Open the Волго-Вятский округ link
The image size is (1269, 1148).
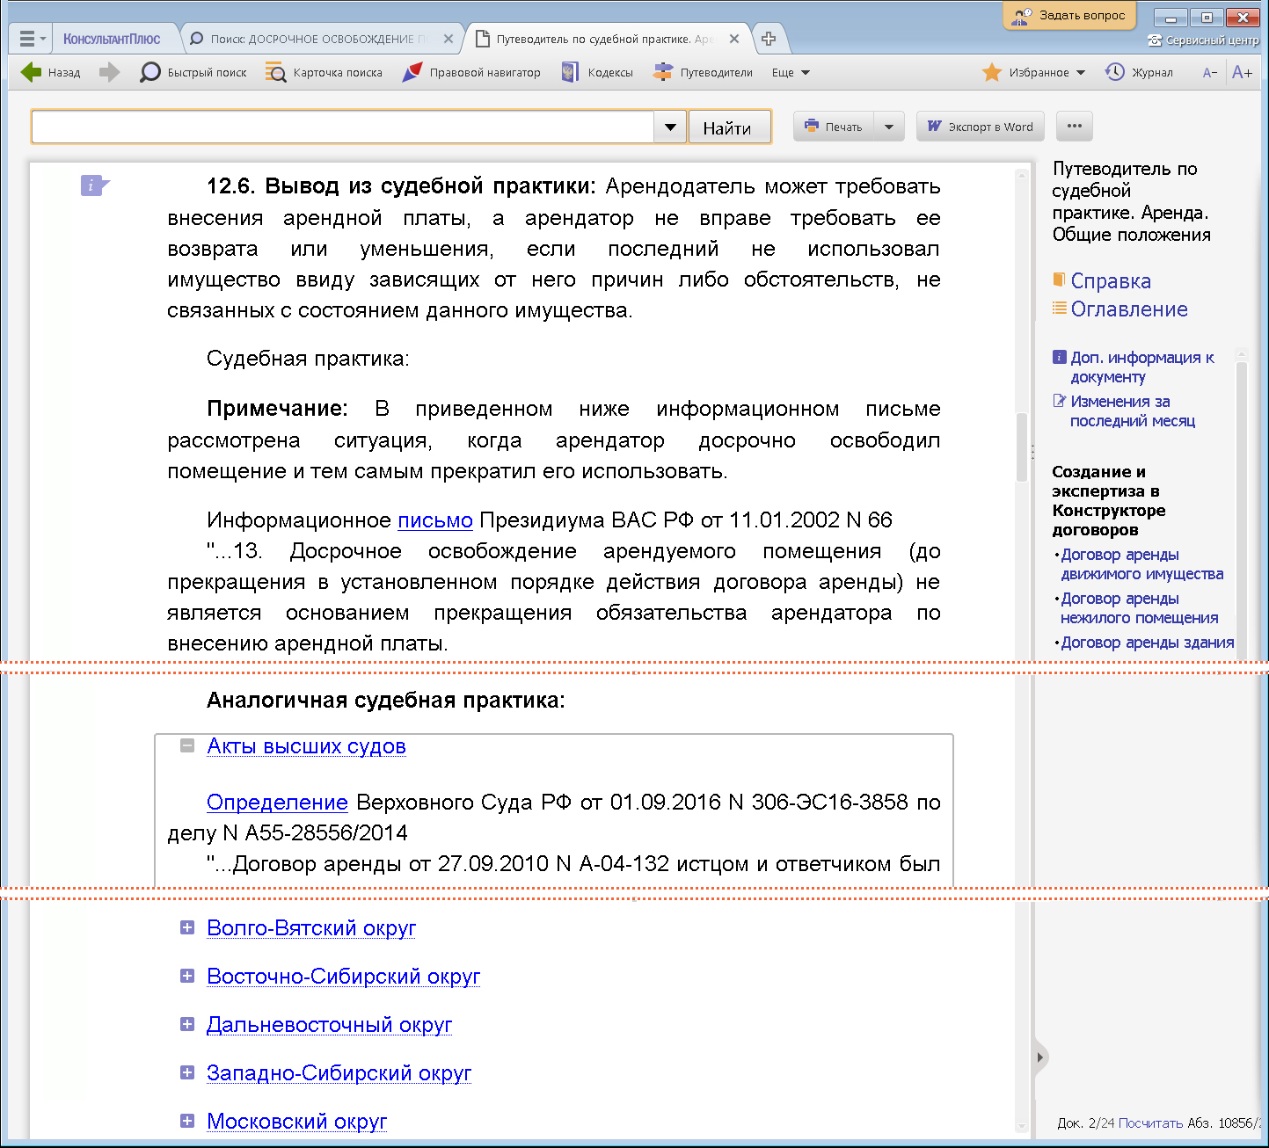pyautogui.click(x=311, y=928)
